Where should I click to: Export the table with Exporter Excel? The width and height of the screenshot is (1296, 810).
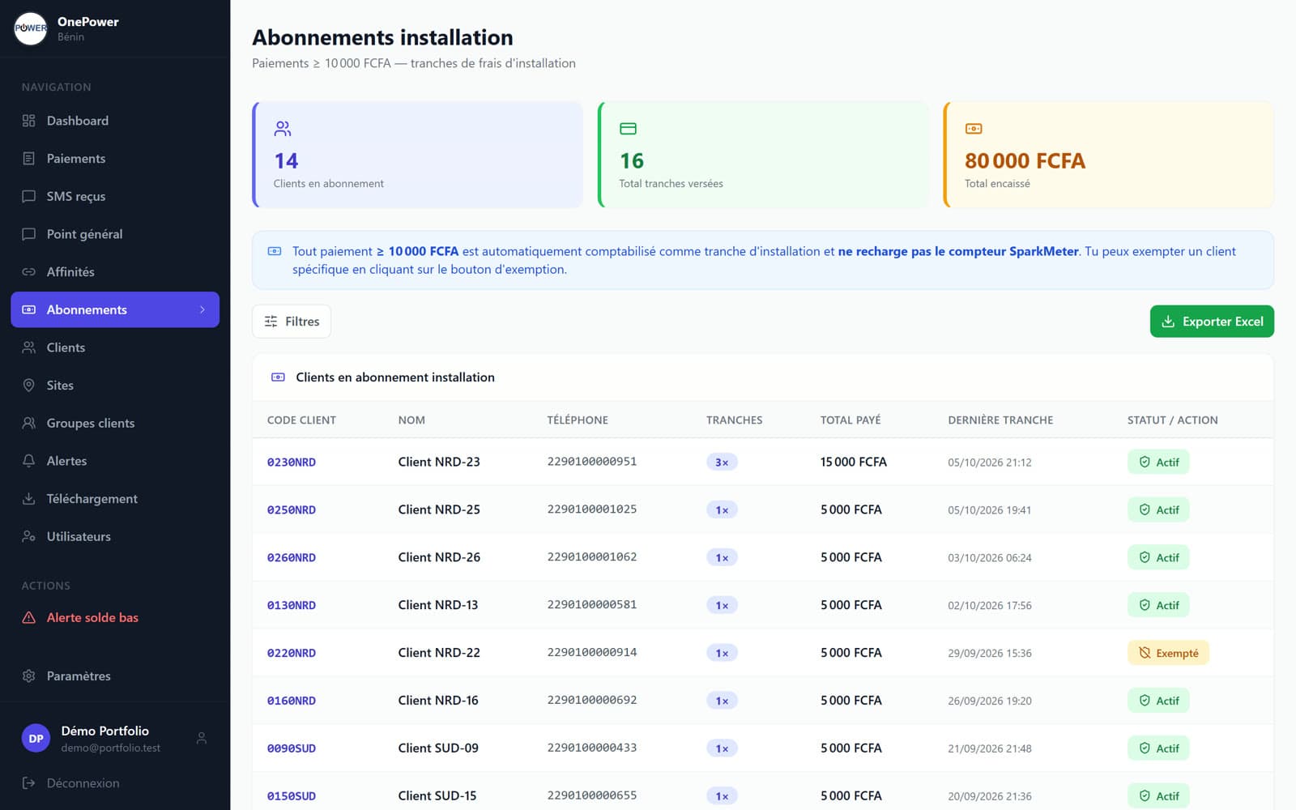[x=1212, y=322]
